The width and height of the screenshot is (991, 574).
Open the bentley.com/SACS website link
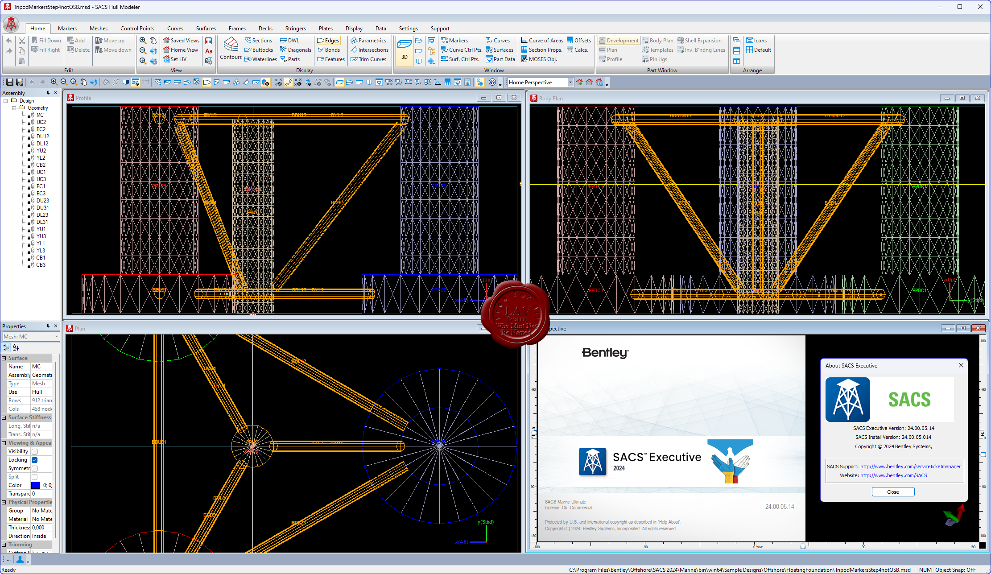pos(893,475)
